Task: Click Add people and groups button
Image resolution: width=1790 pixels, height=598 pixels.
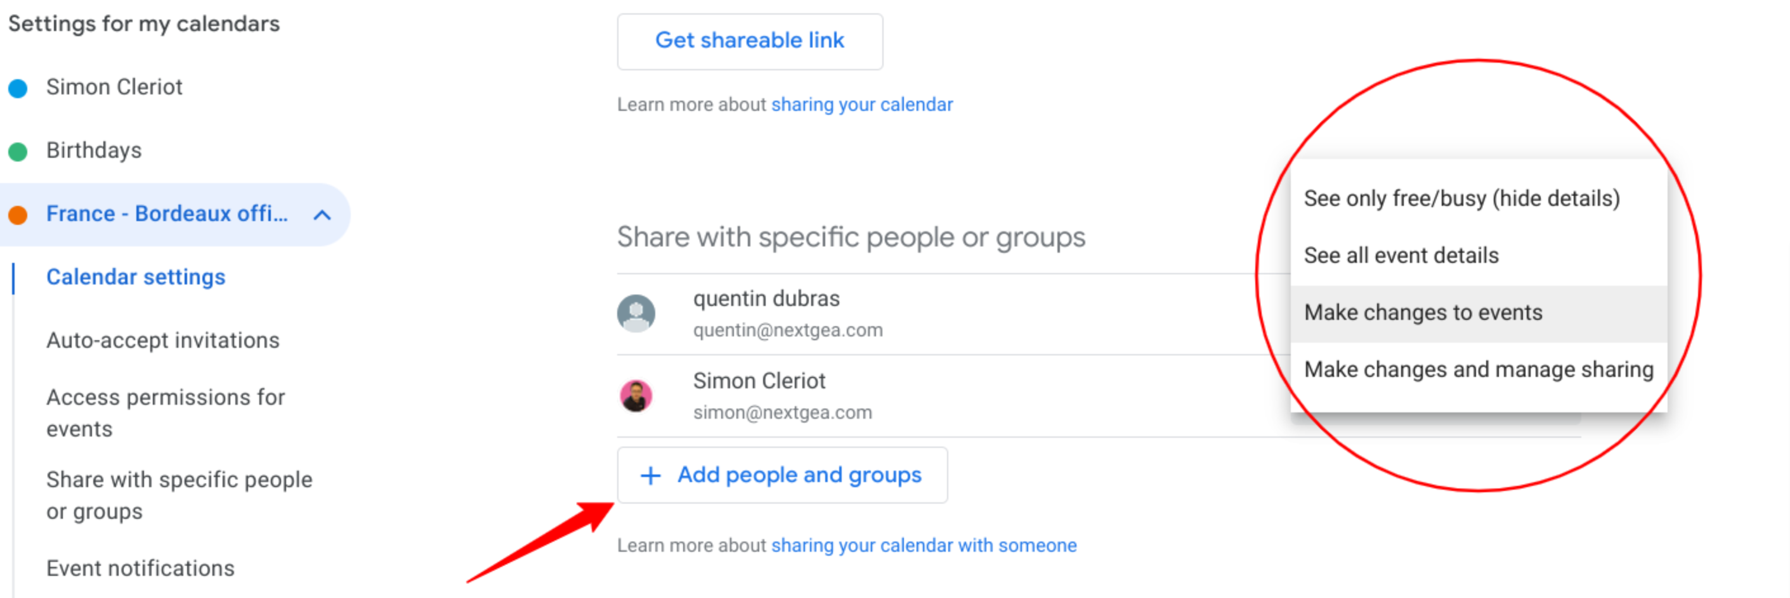Action: (781, 475)
